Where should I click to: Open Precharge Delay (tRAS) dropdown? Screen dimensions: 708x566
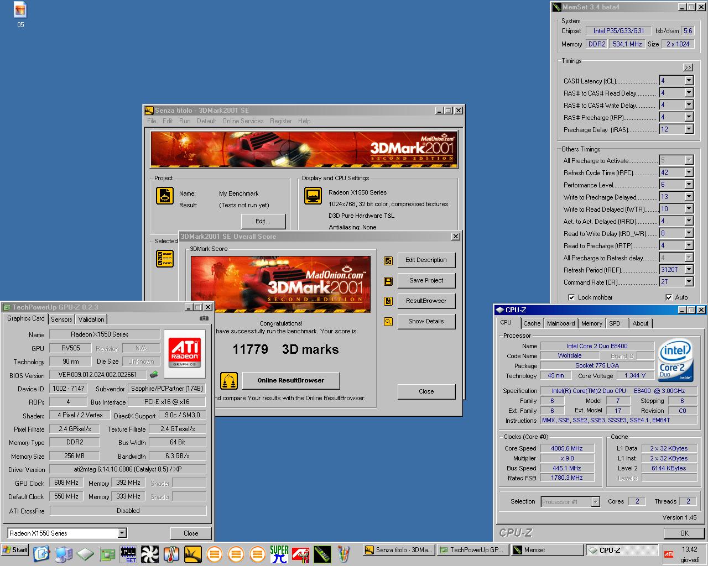coord(689,129)
